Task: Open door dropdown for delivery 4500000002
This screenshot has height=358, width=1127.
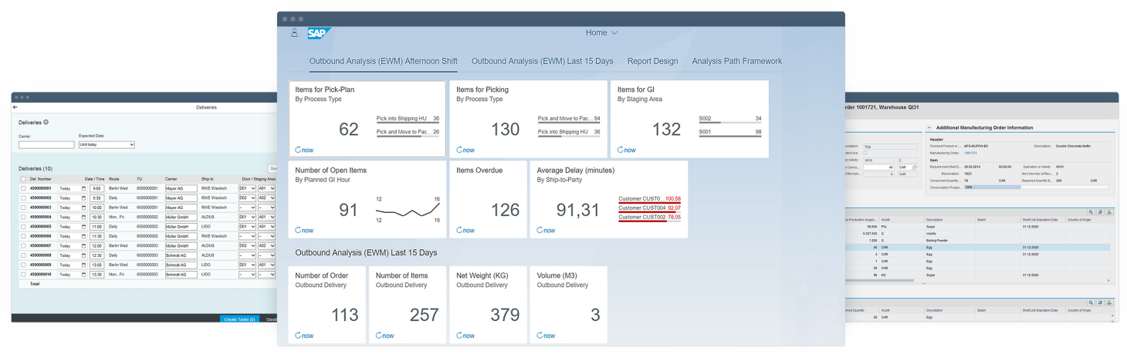Action: coord(247,198)
